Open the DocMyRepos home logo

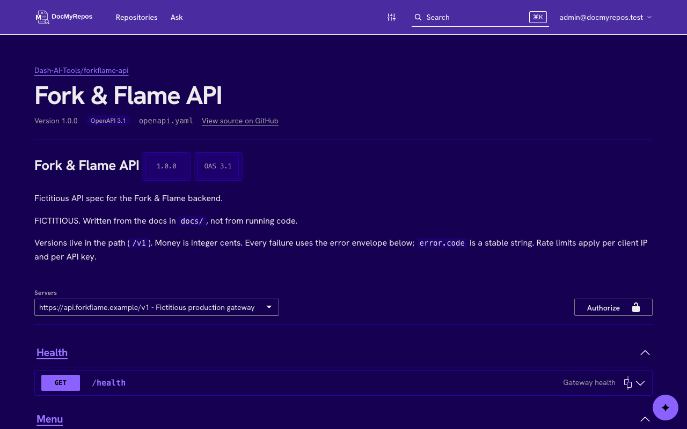pyautogui.click(x=64, y=17)
